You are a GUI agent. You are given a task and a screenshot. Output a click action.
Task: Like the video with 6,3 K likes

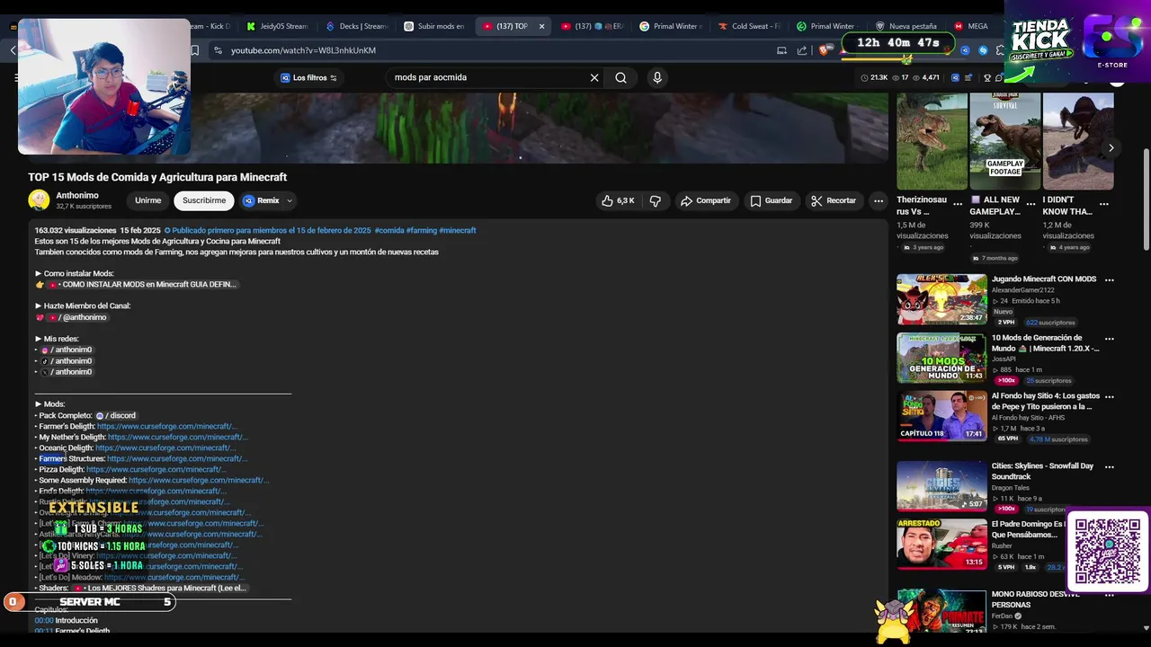pos(619,200)
